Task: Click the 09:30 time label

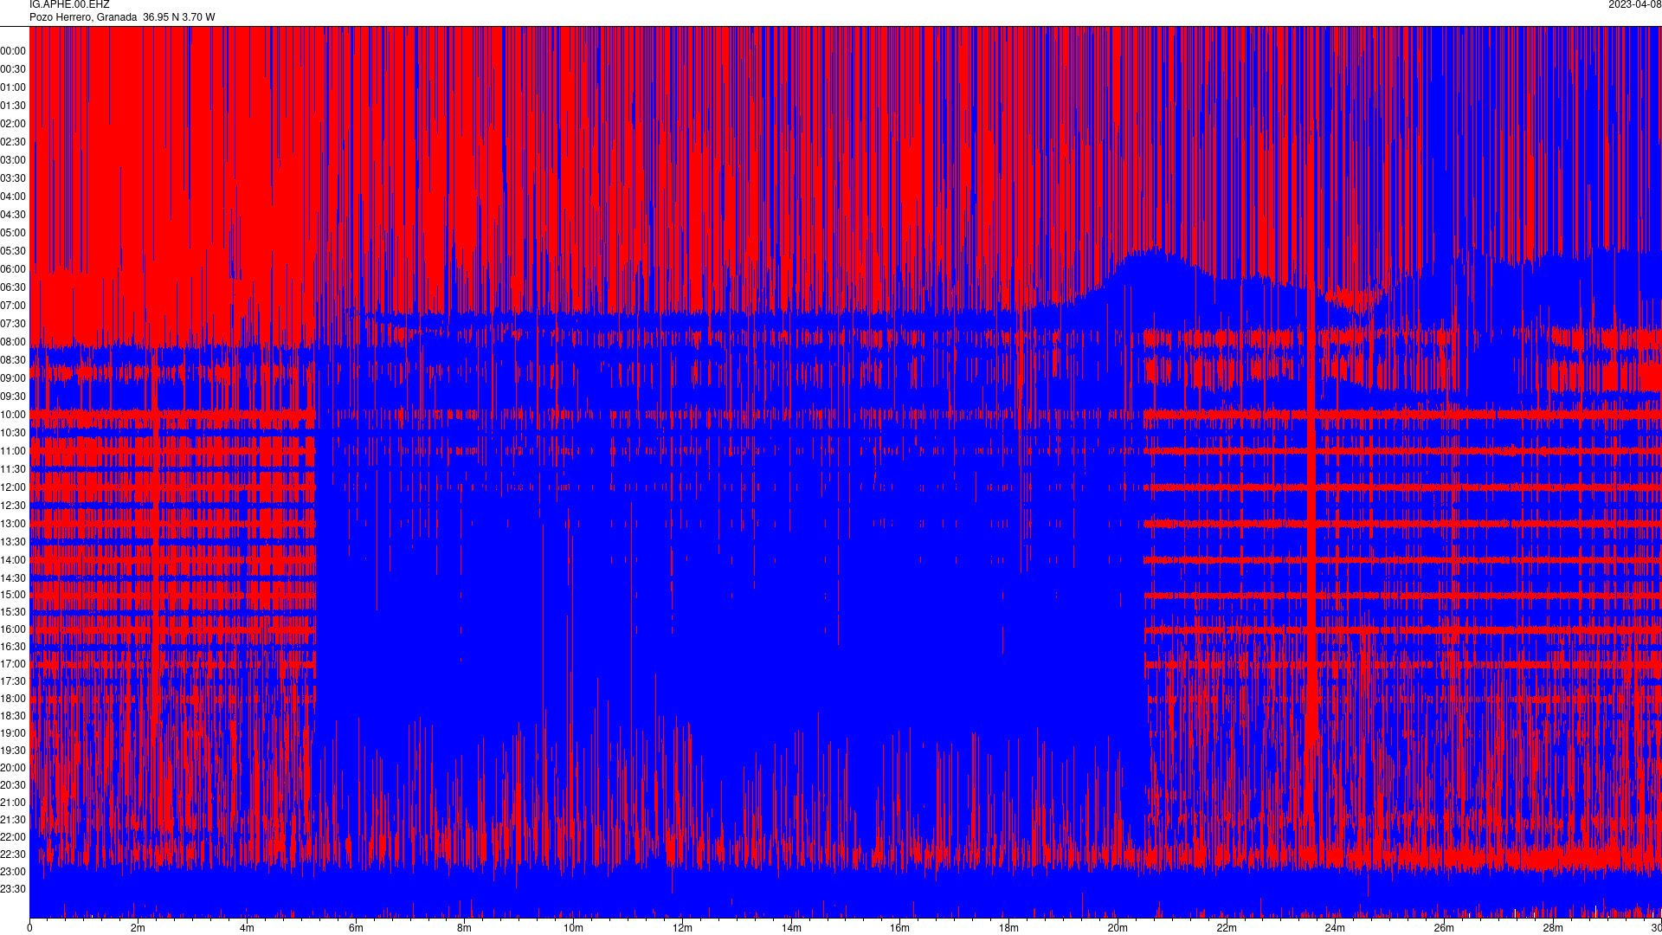Action: [x=13, y=397]
